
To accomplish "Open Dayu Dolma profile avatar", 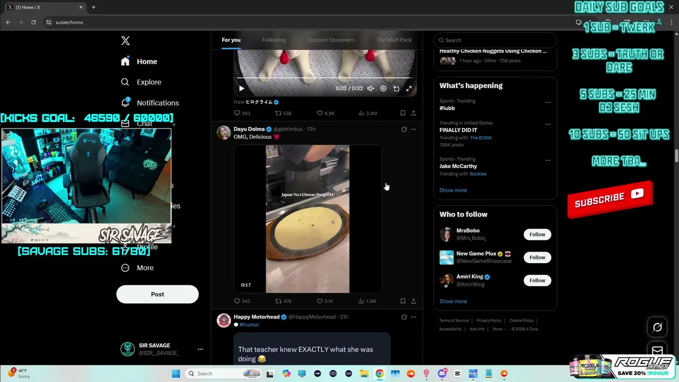I will pos(224,132).
